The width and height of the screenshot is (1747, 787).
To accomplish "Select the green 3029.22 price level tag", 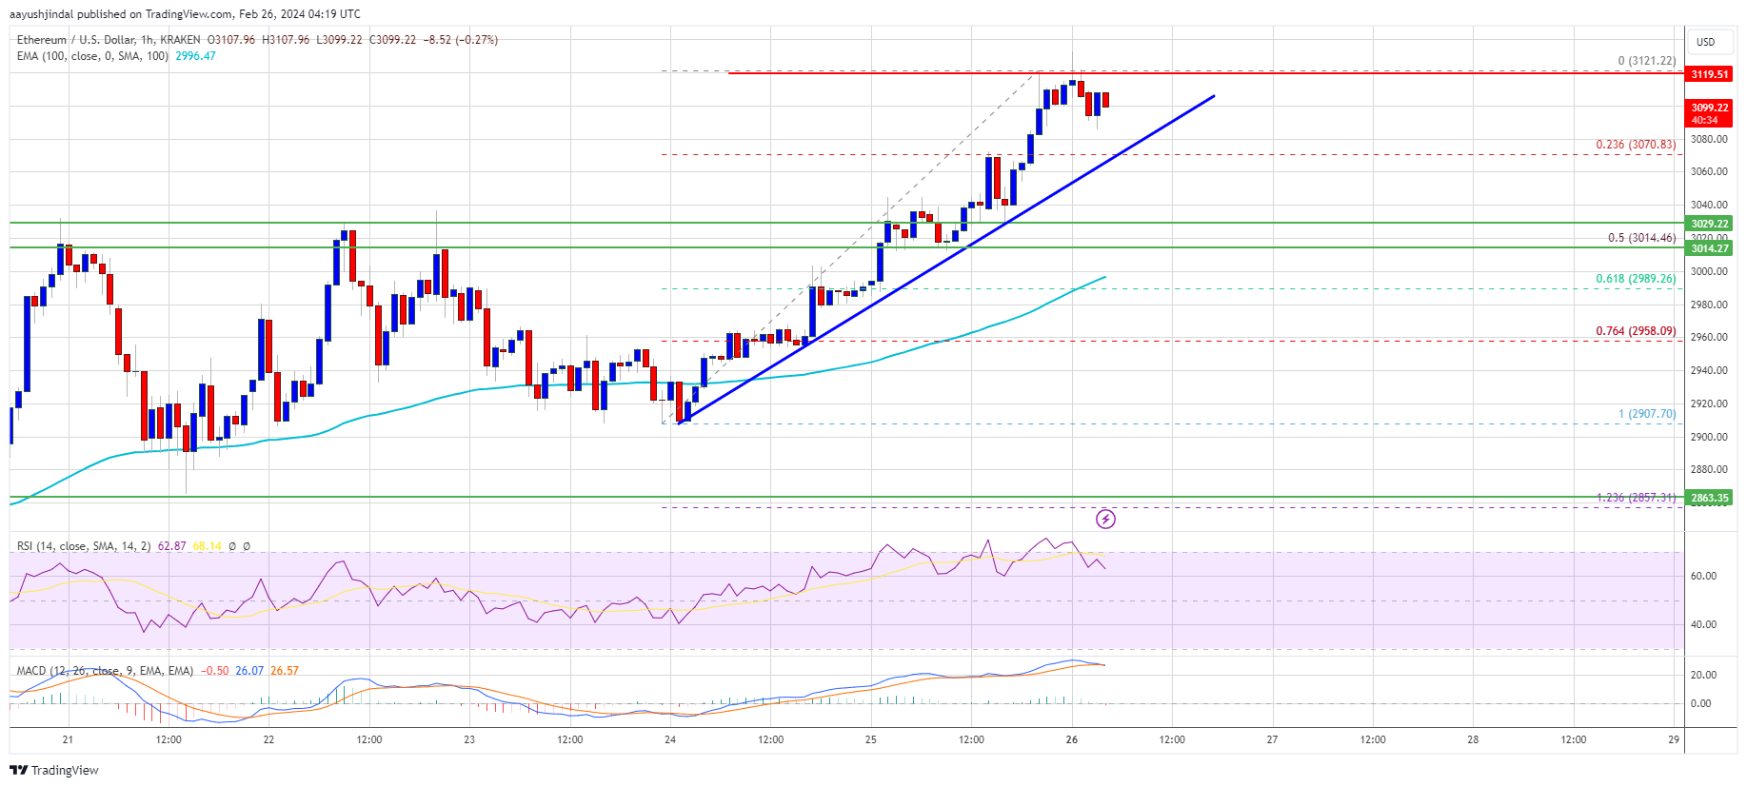I will [x=1709, y=224].
